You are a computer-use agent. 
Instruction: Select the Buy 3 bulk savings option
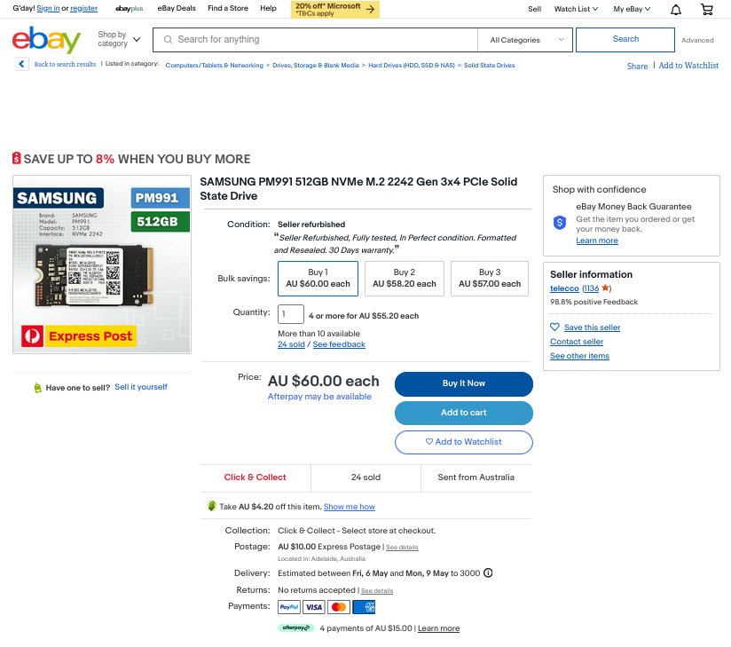coord(490,279)
